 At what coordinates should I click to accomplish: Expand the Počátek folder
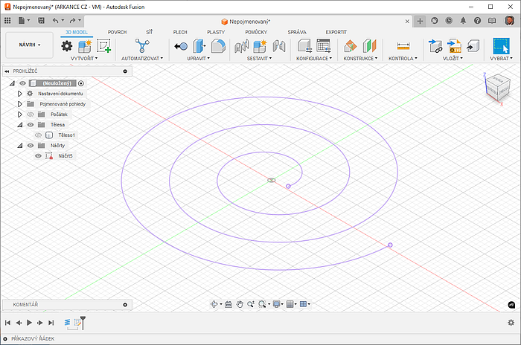pos(20,115)
